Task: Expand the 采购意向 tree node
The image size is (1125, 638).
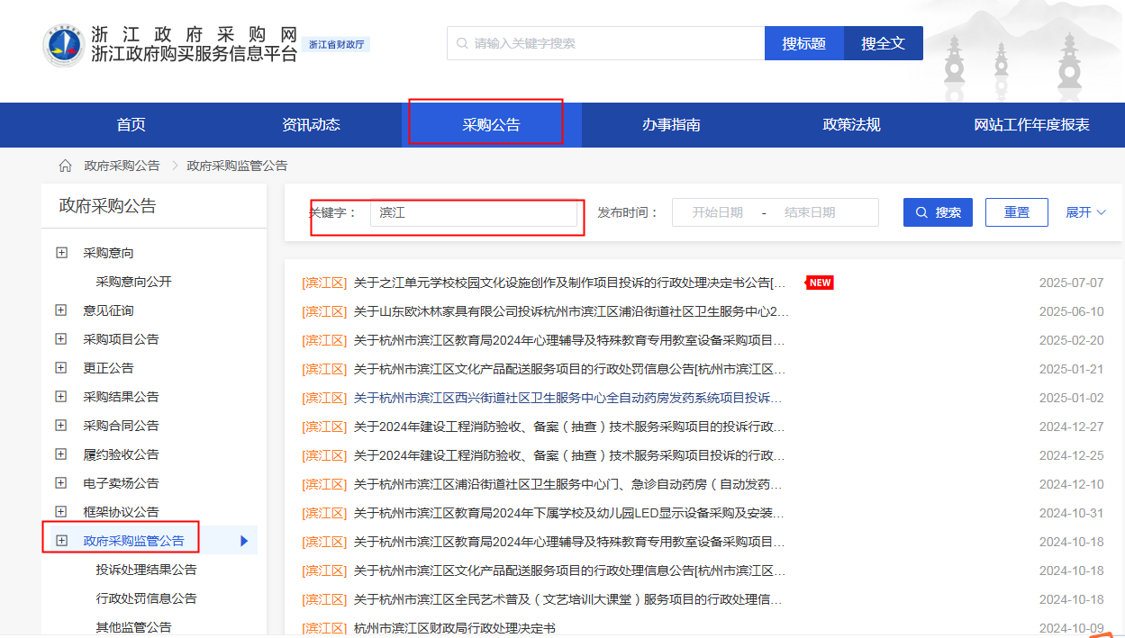Action: pyautogui.click(x=61, y=253)
